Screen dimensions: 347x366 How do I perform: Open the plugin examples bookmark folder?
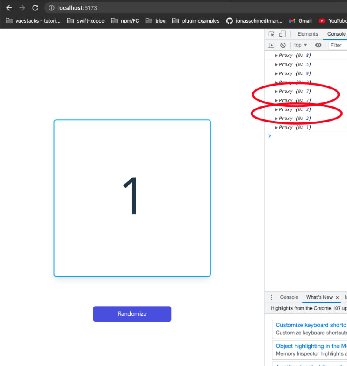pos(196,21)
